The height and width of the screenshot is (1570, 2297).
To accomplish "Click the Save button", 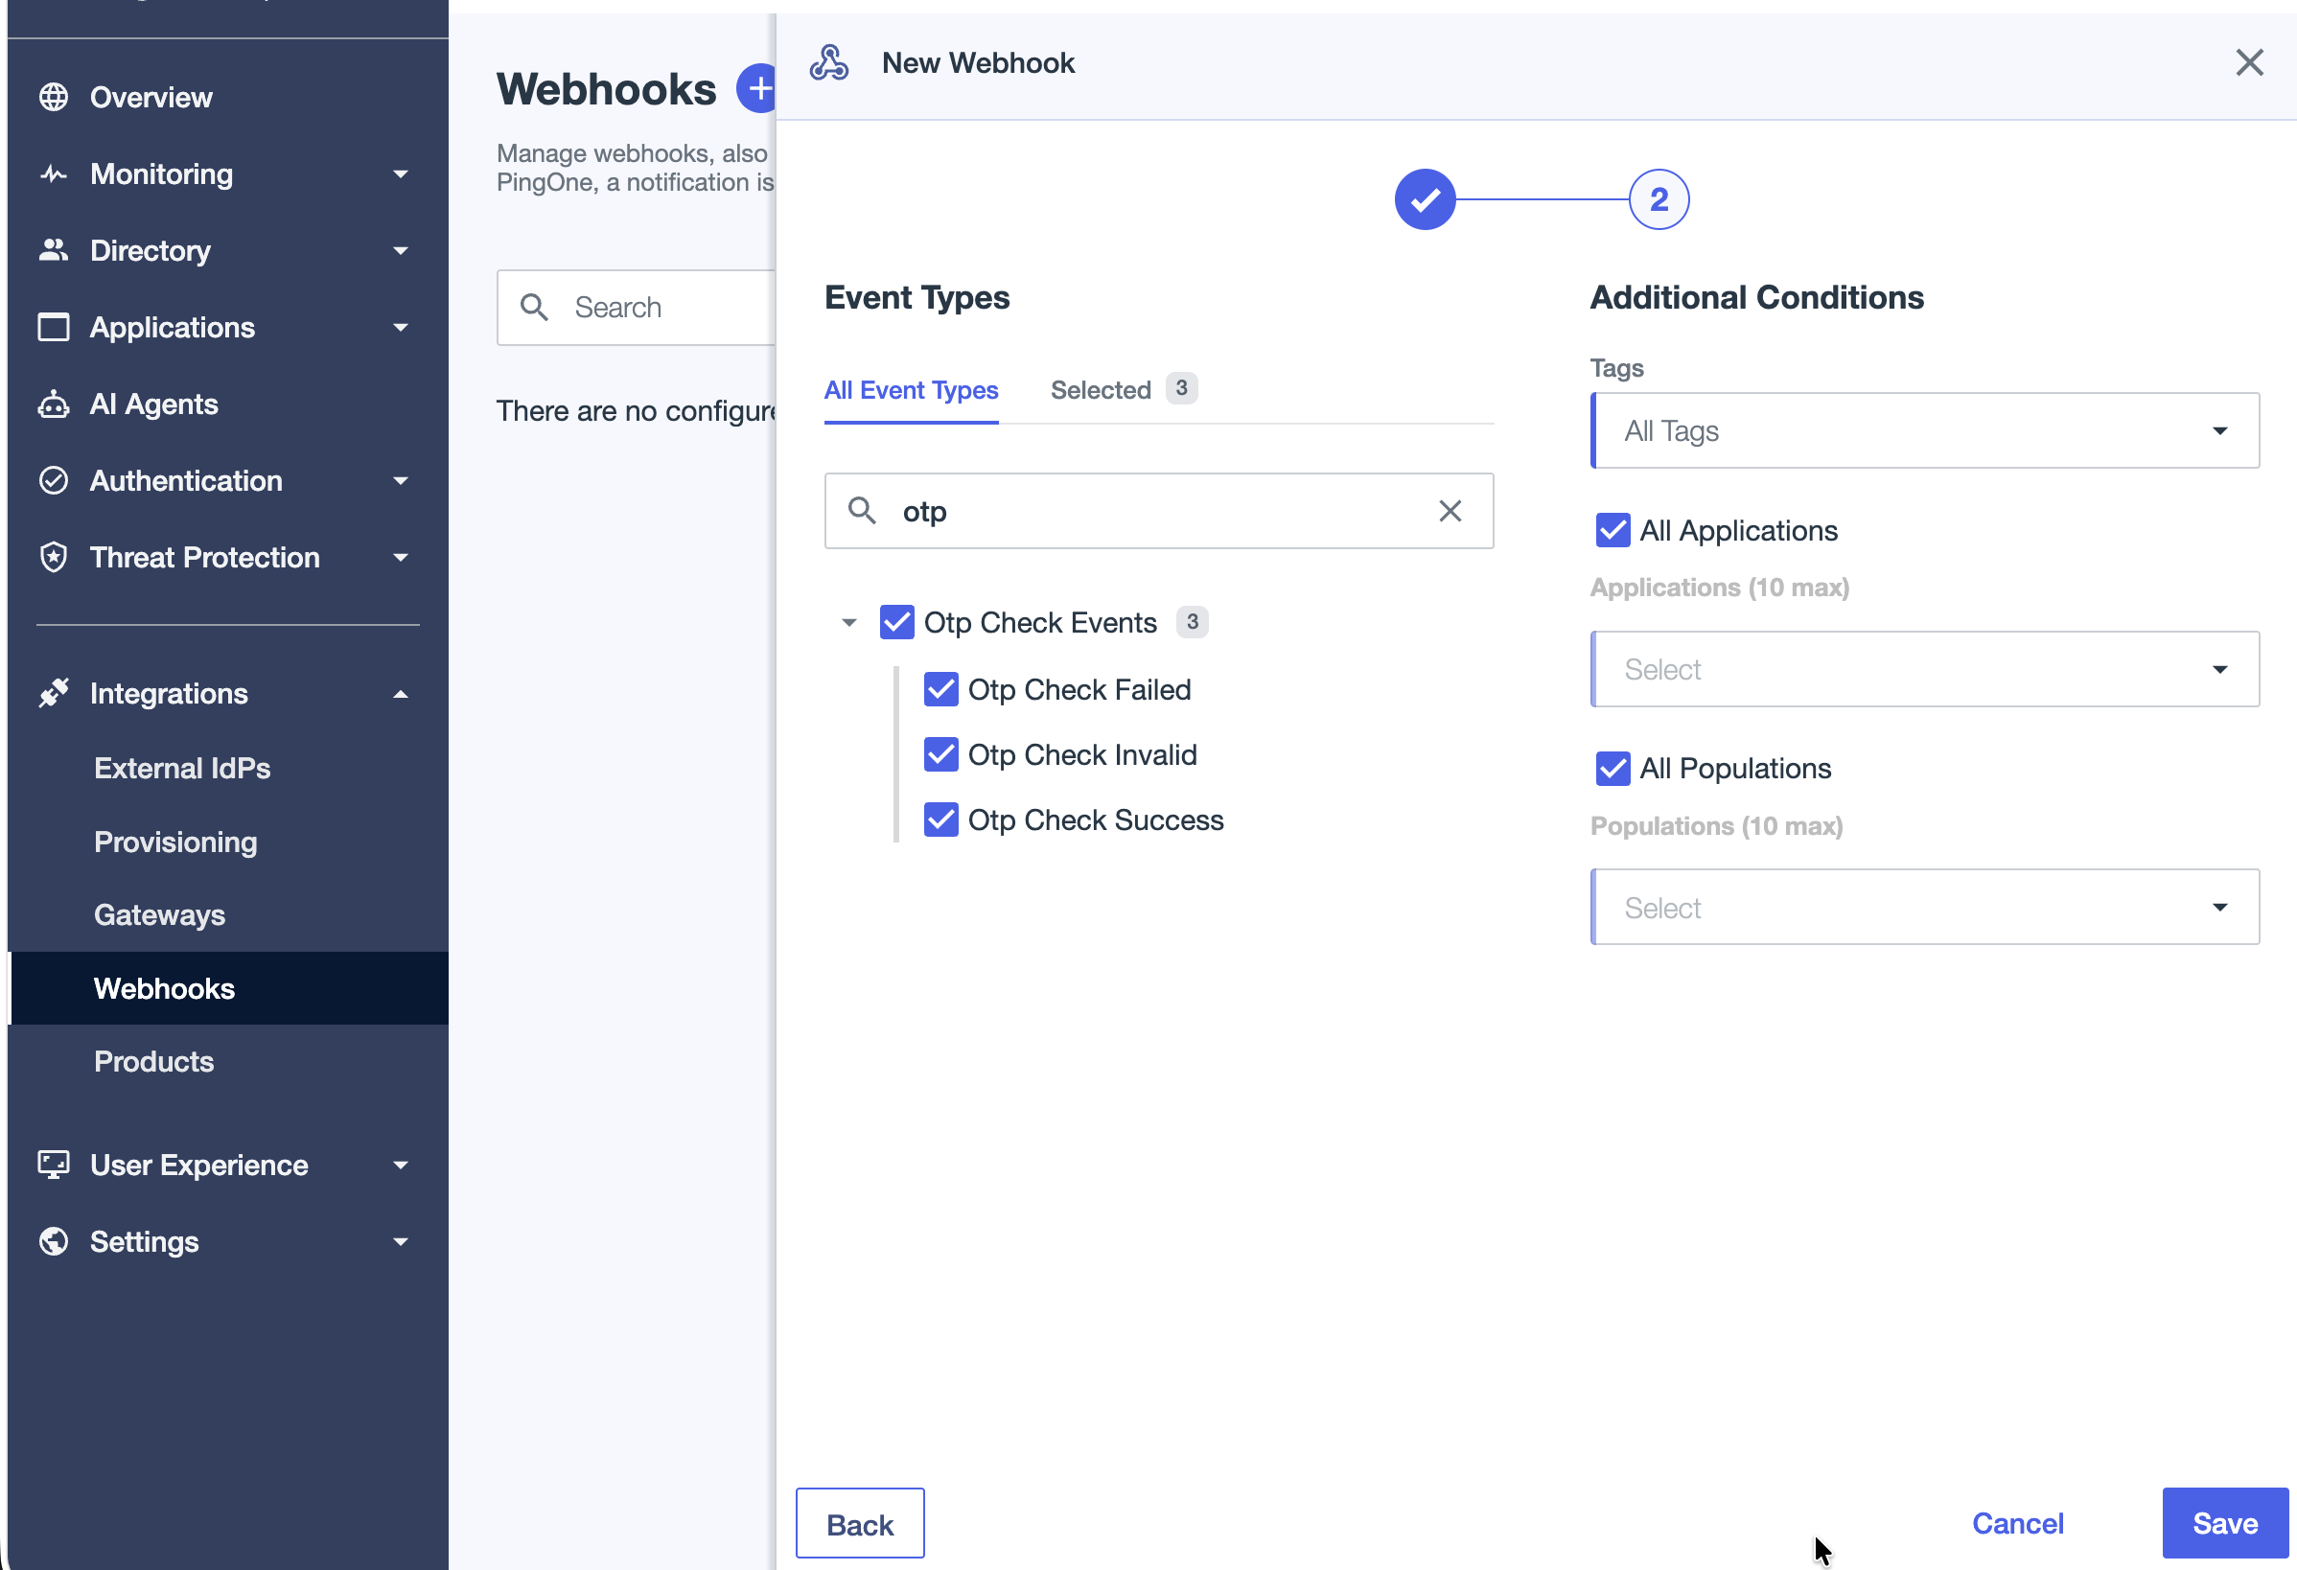I will tap(2225, 1524).
